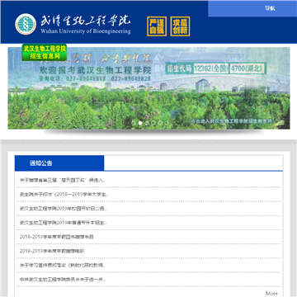Click the round green university emblem logo
The width and height of the screenshot is (297, 297).
point(26,24)
